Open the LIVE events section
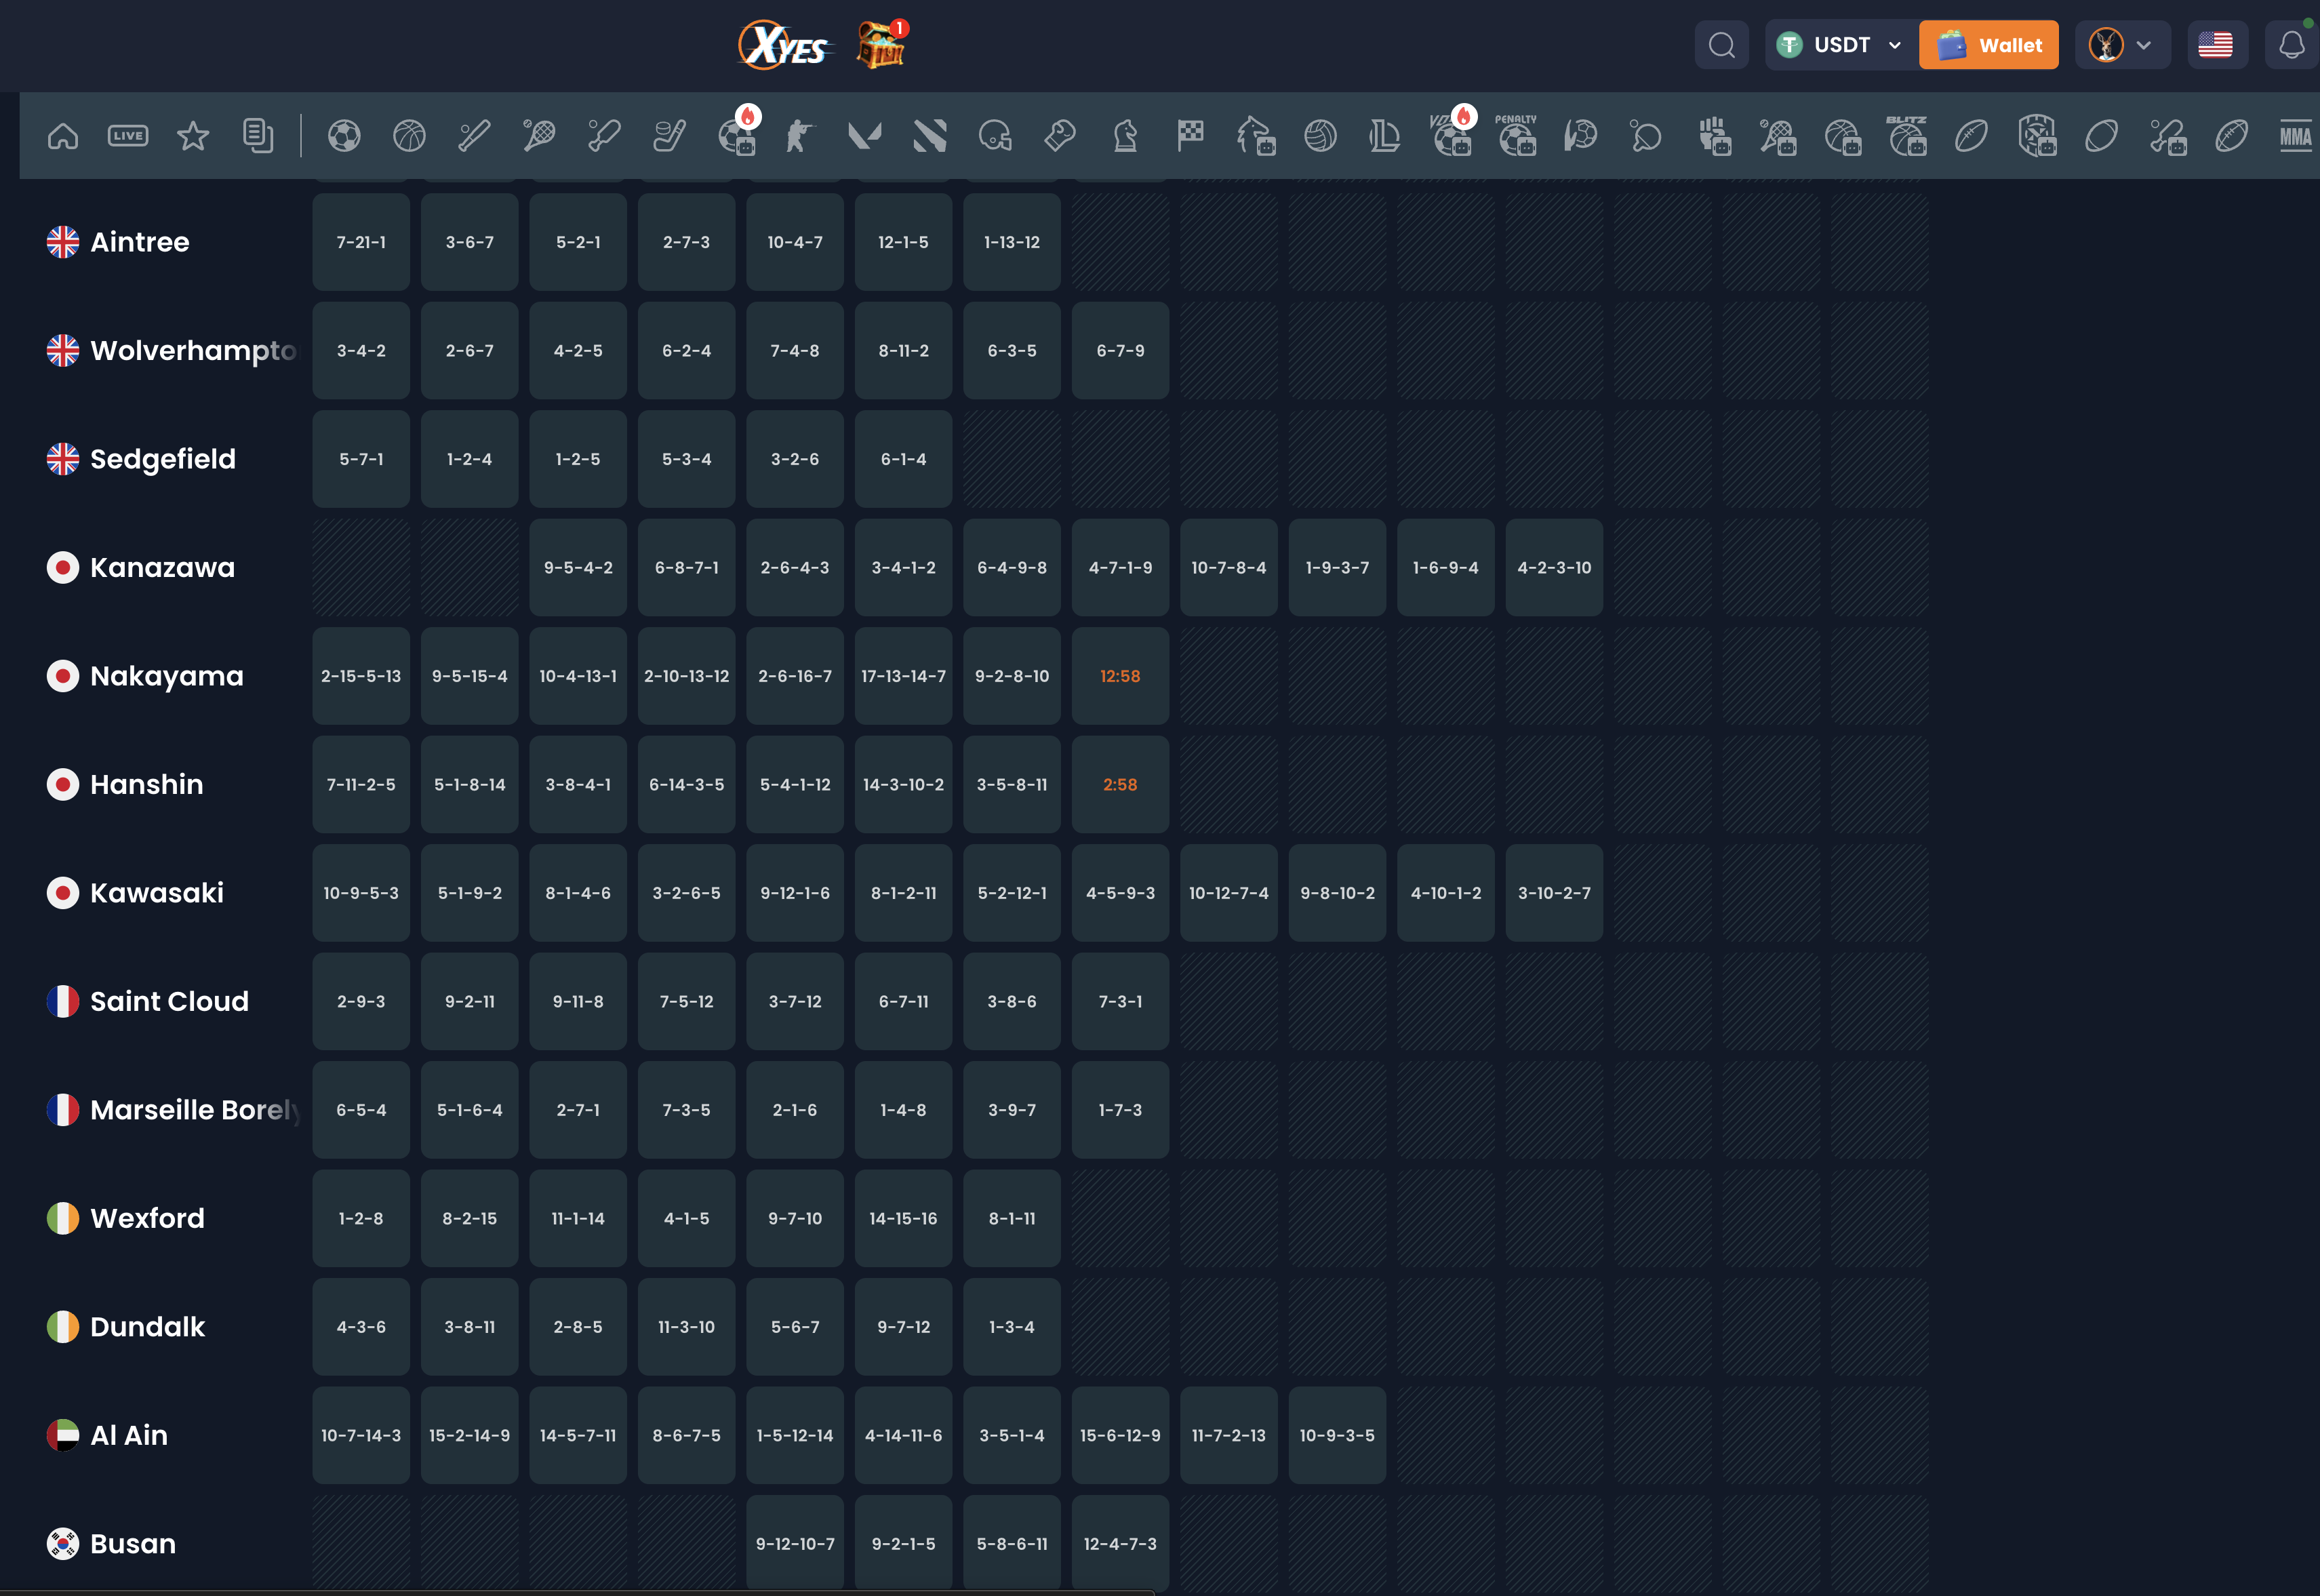The image size is (2320, 1596). 128,135
